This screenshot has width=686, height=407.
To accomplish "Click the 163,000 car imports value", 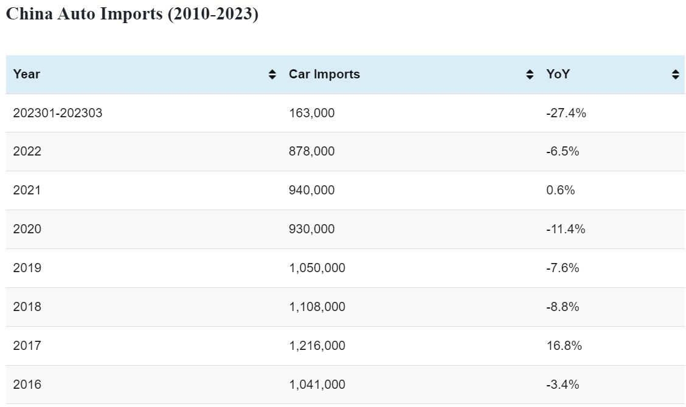I will pyautogui.click(x=311, y=113).
